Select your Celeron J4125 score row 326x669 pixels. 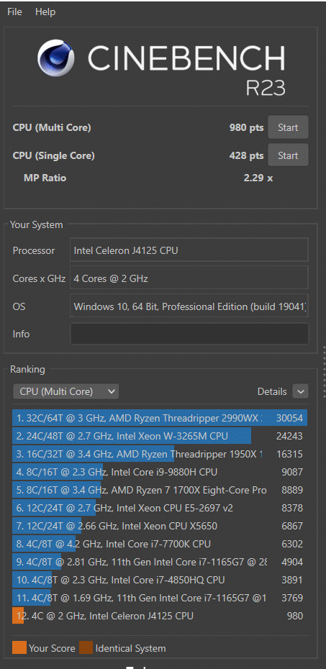160,616
